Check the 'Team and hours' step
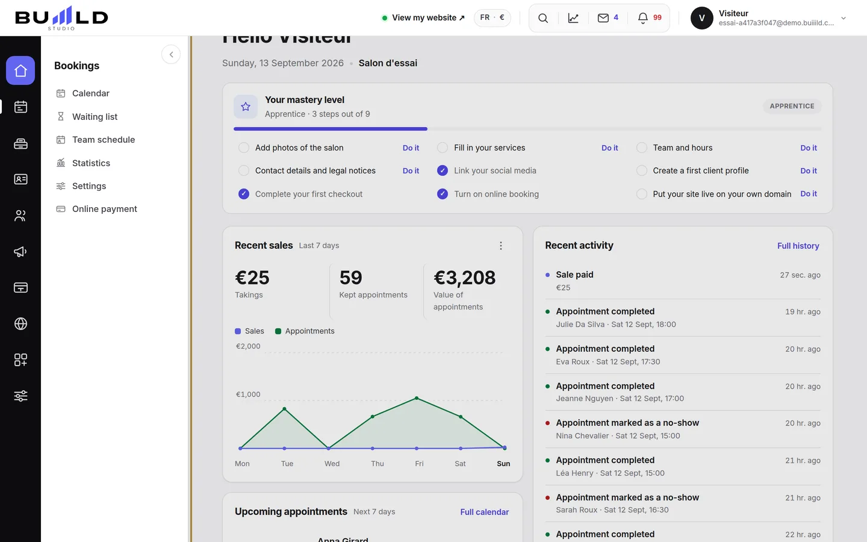The width and height of the screenshot is (867, 542). [642, 148]
